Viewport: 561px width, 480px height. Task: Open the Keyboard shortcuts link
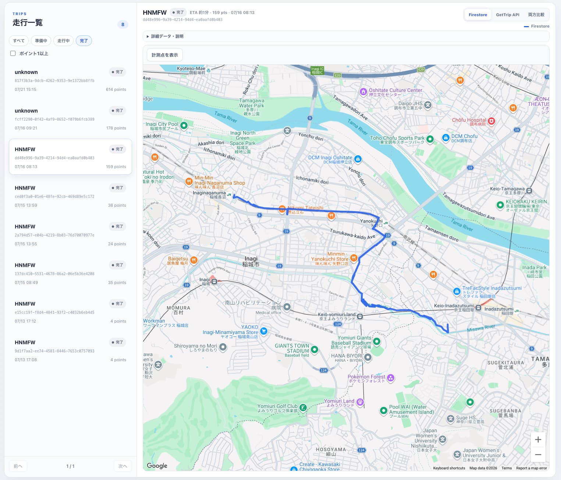[449, 468]
